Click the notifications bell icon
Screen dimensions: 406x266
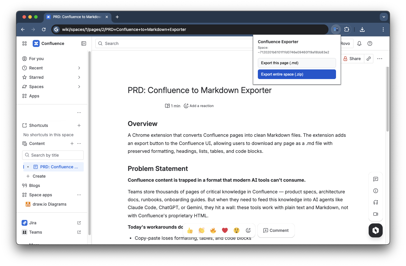pos(359,43)
